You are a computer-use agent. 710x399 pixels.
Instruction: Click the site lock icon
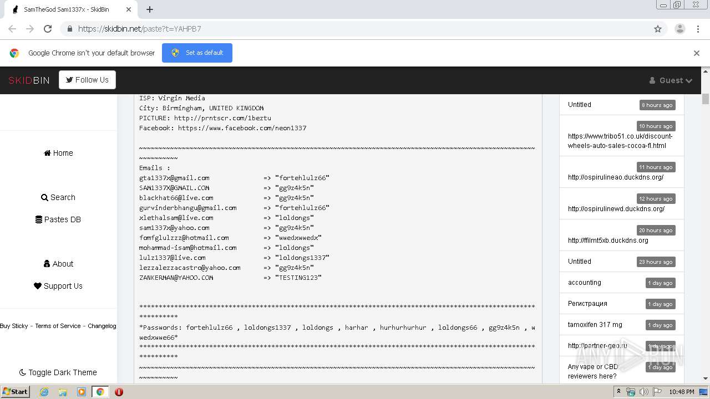69,29
